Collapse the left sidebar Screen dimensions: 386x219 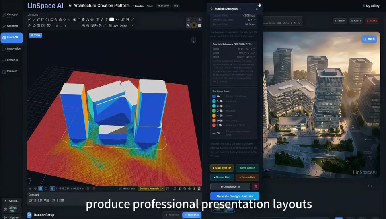tap(12, 201)
